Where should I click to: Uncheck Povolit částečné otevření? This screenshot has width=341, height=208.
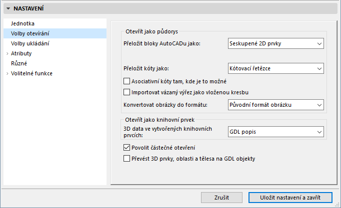pos(126,148)
